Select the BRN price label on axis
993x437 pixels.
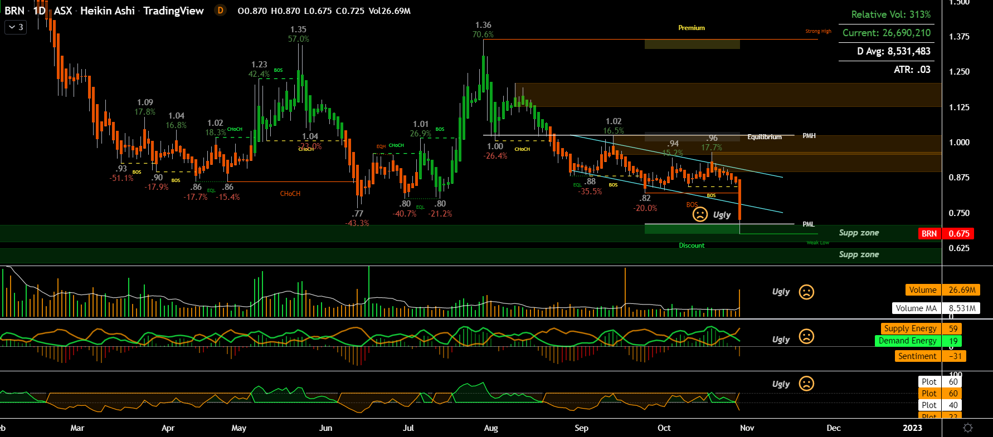coord(929,234)
